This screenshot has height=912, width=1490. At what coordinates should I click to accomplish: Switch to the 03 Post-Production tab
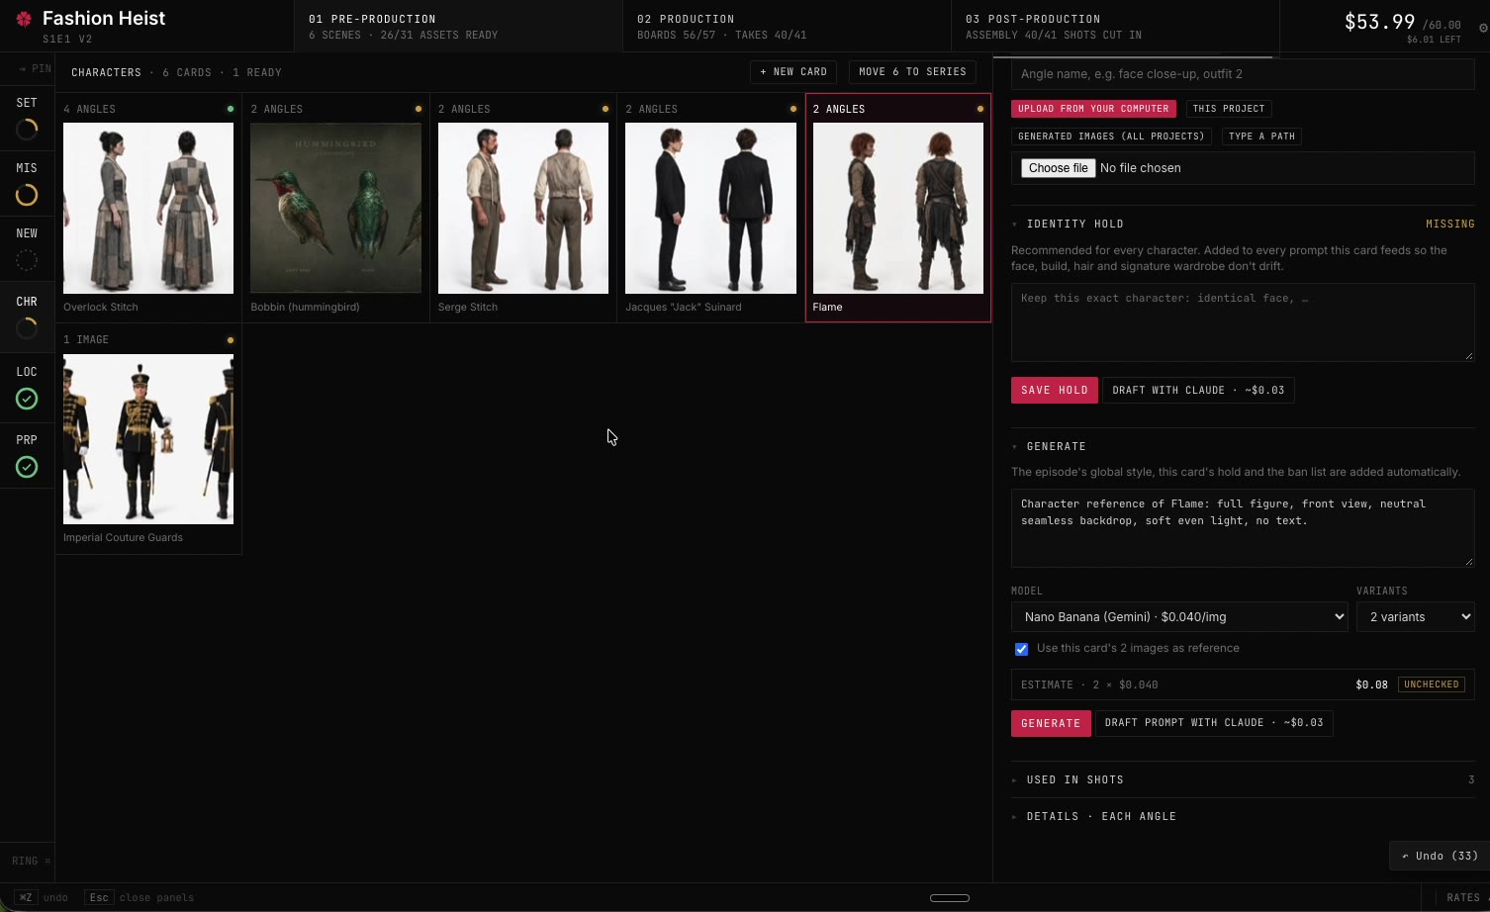coord(1115,26)
